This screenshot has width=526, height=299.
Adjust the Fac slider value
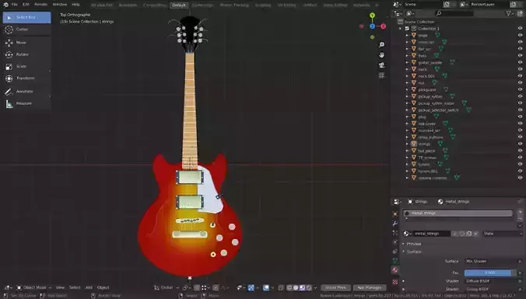pyautogui.click(x=490, y=273)
